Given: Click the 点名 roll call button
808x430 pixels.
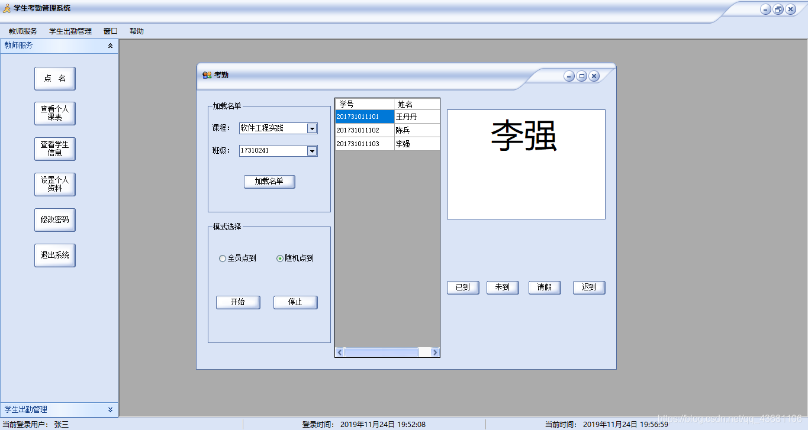Looking at the screenshot, I should pos(55,78).
